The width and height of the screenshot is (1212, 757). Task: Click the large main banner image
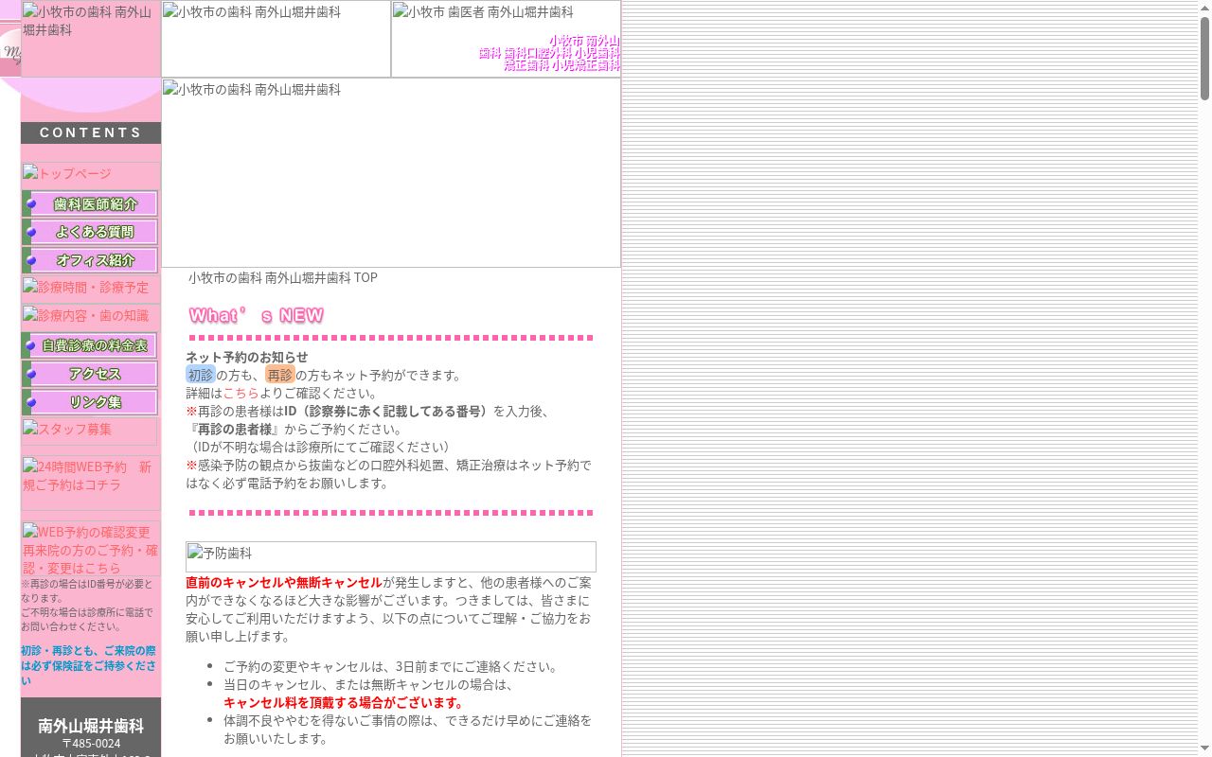coord(391,173)
